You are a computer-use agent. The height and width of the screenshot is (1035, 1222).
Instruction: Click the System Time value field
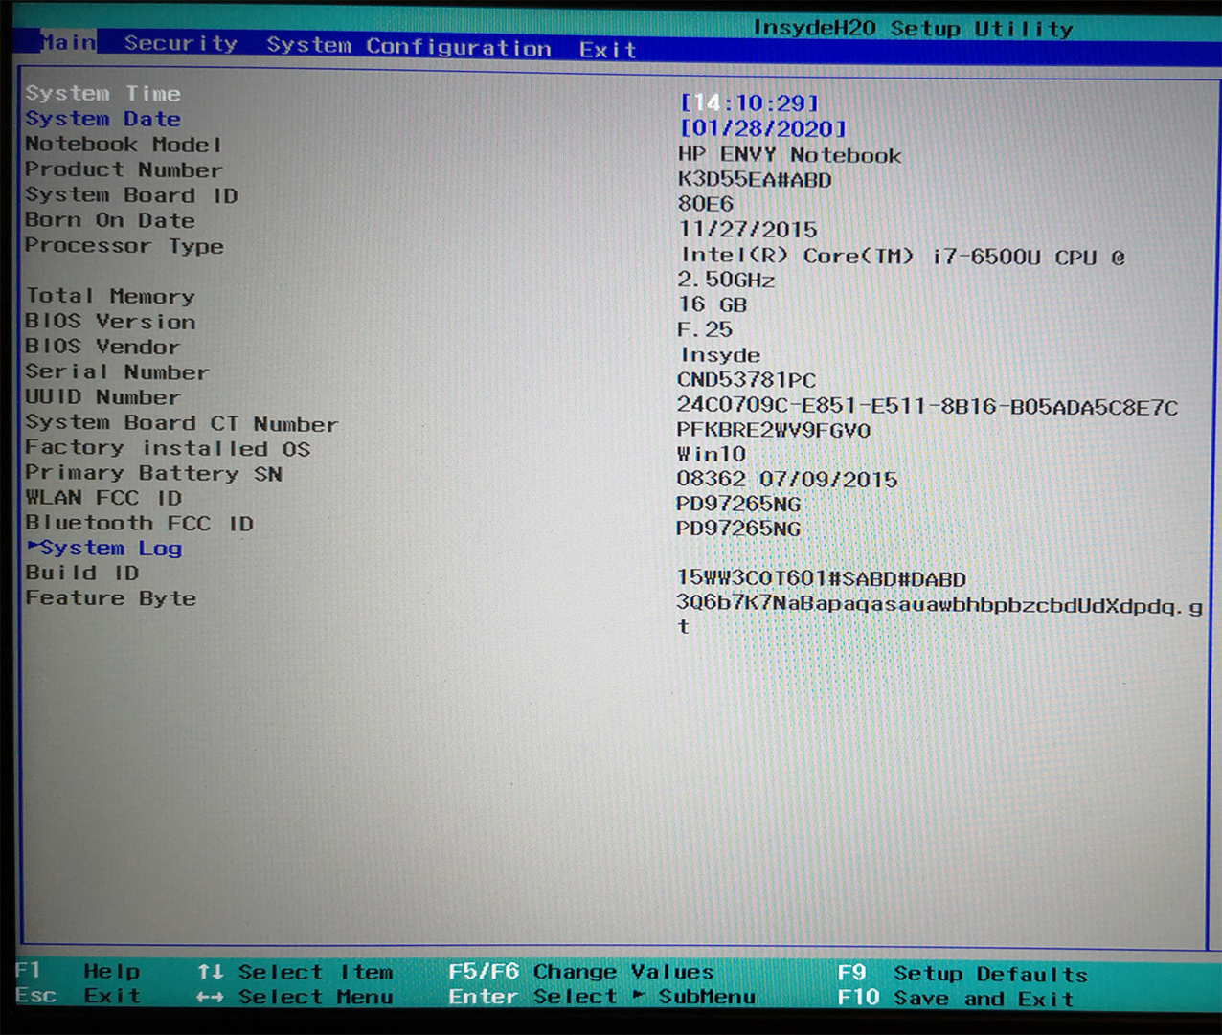pos(749,102)
